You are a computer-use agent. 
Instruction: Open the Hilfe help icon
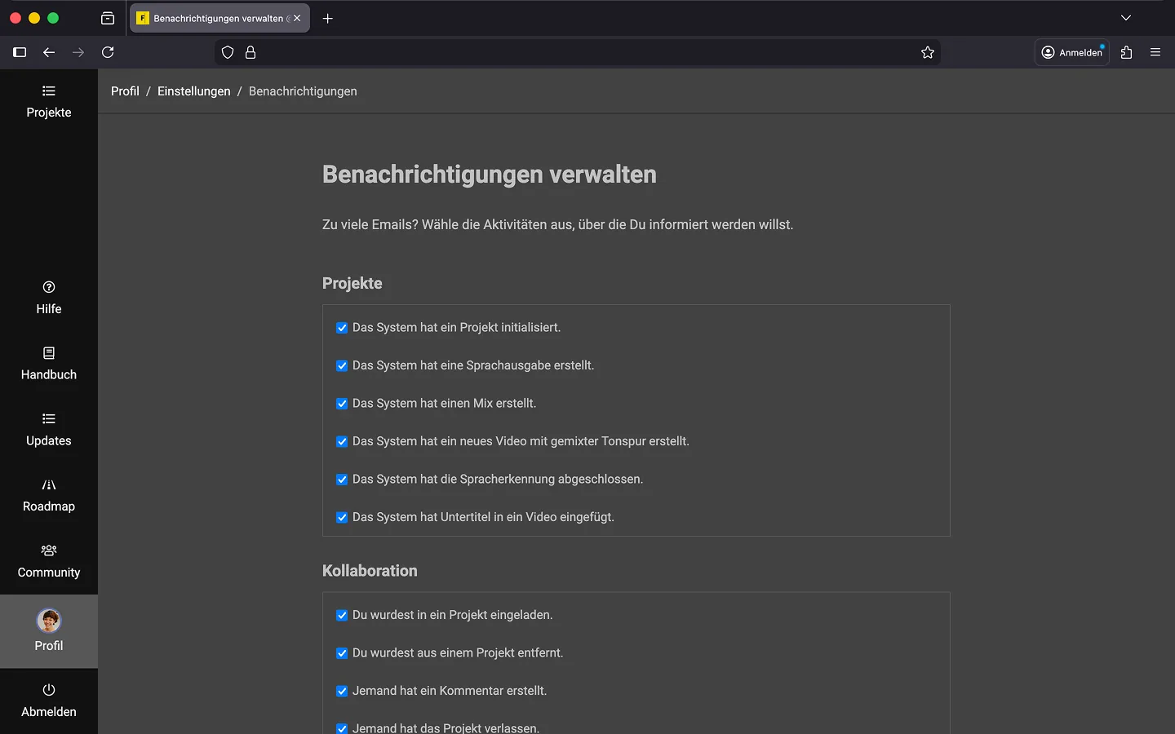click(49, 287)
